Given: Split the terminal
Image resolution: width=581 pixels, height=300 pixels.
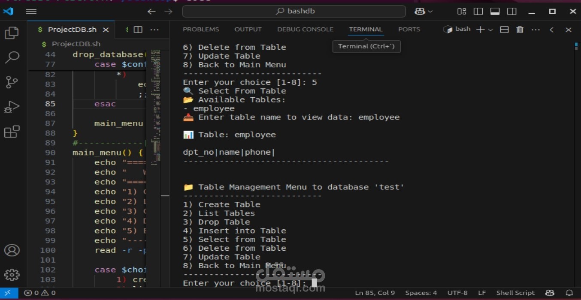Looking at the screenshot, I should tap(505, 30).
